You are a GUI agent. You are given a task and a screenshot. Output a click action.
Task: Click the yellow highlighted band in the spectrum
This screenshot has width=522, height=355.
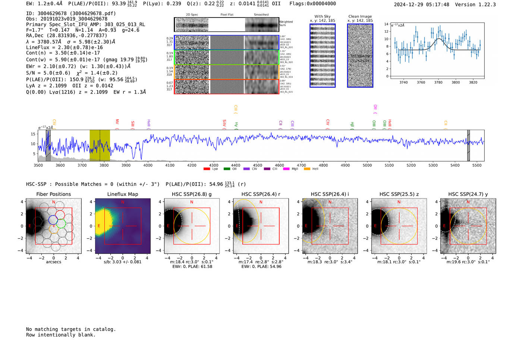[x=100, y=145]
